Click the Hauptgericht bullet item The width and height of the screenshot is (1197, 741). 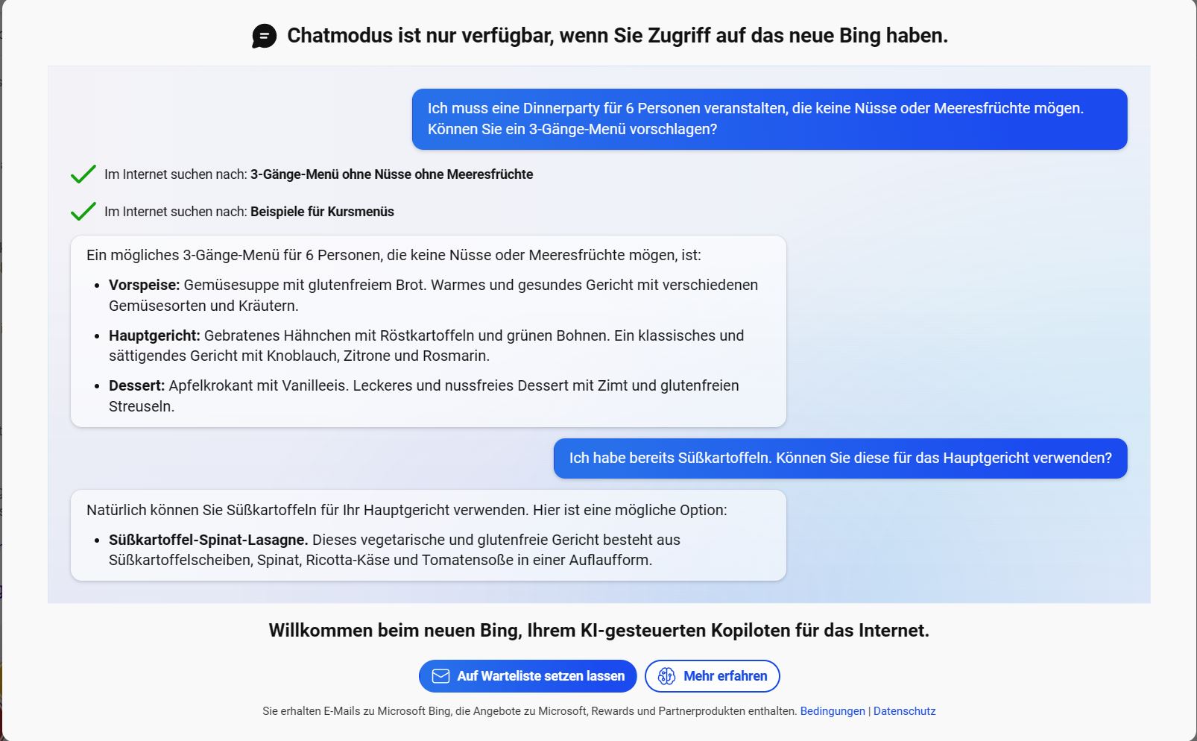(426, 346)
